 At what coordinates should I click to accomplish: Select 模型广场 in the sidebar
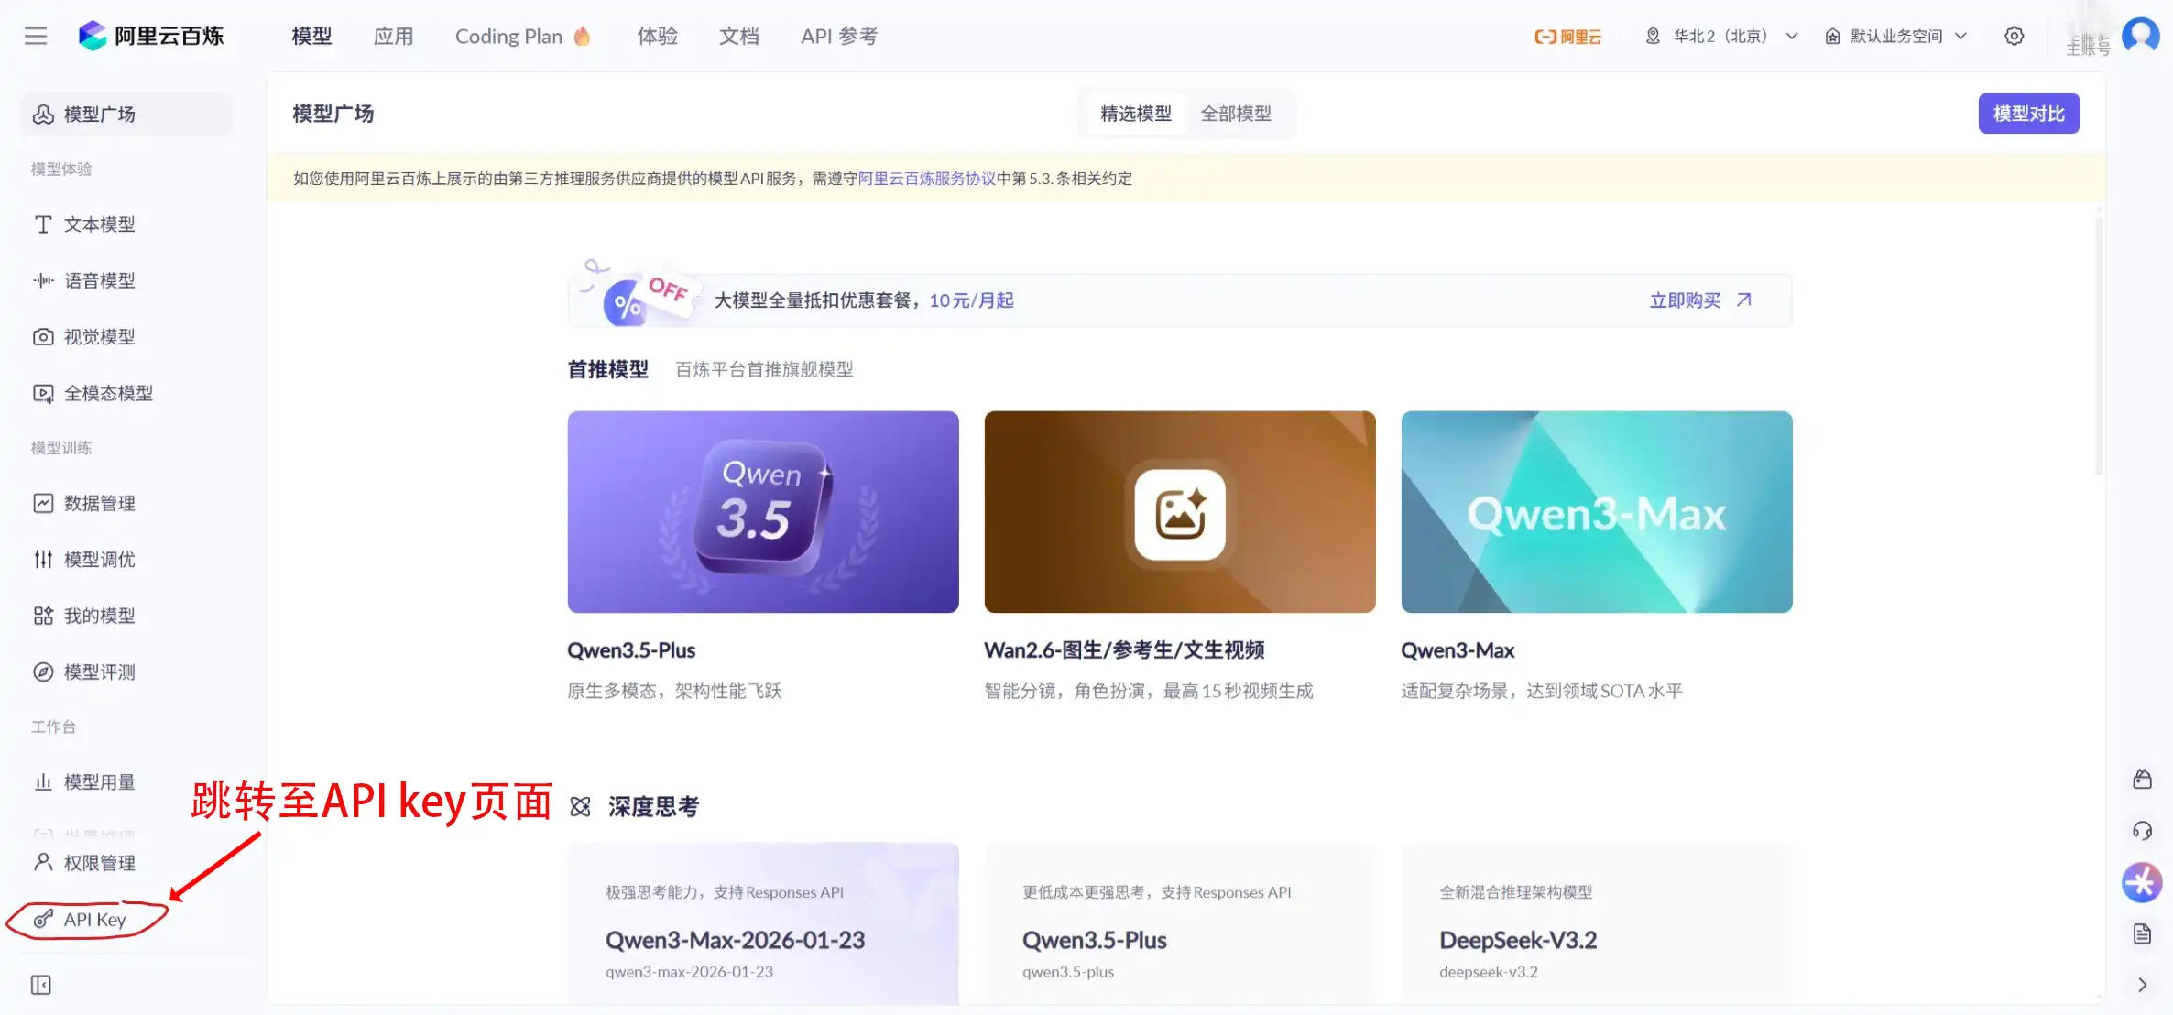tap(126, 114)
